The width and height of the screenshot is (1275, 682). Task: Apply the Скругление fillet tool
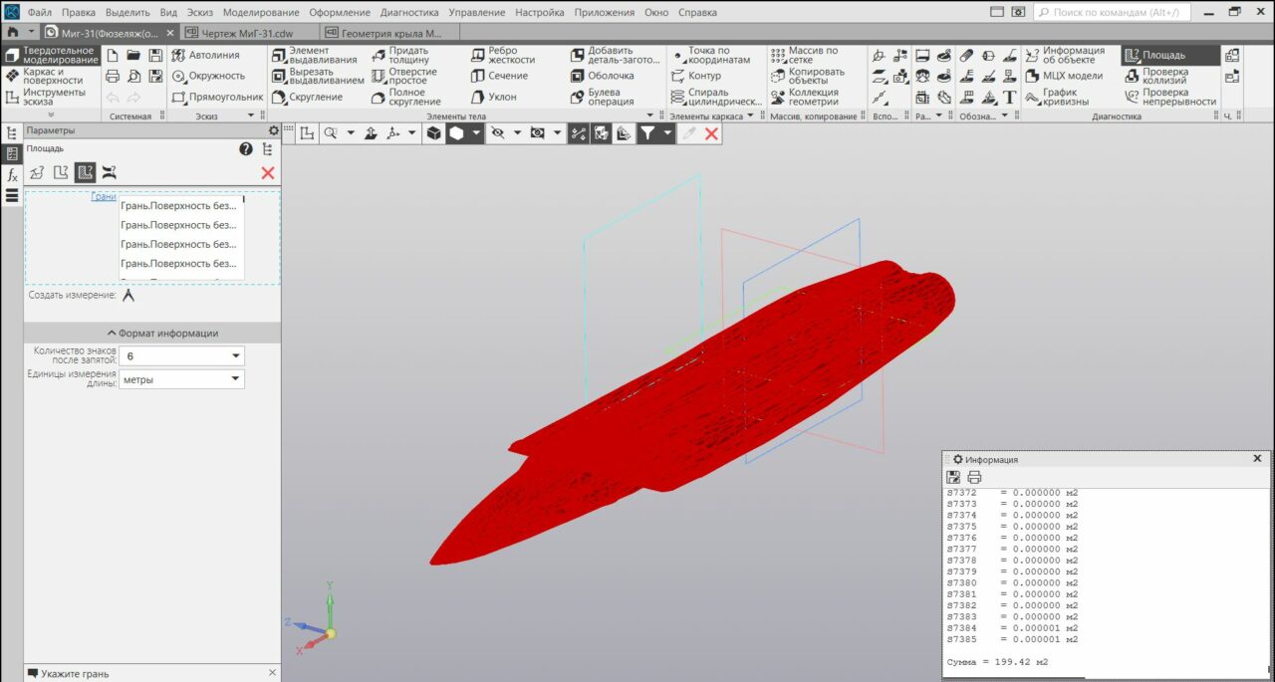point(307,97)
